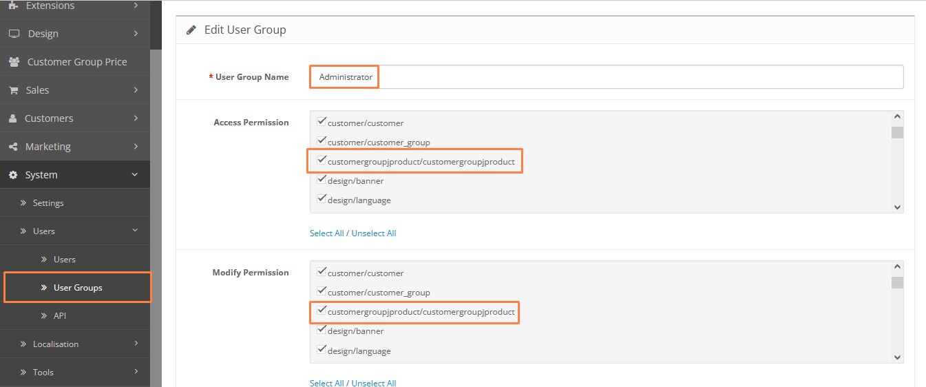
Task: Expand the Customers menu chevron
Action: 136,118
